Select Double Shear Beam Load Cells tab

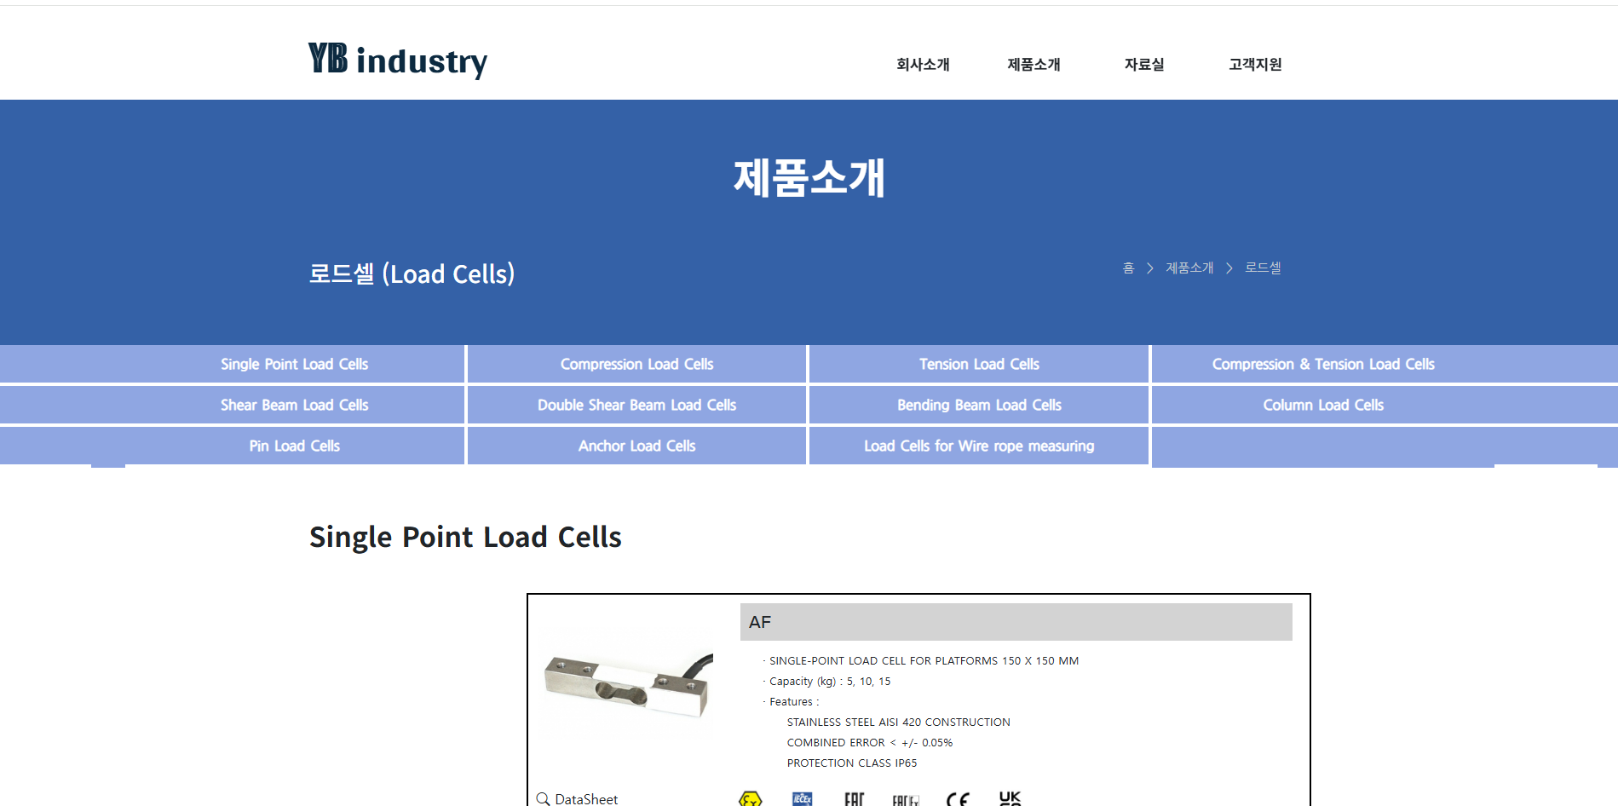(636, 405)
